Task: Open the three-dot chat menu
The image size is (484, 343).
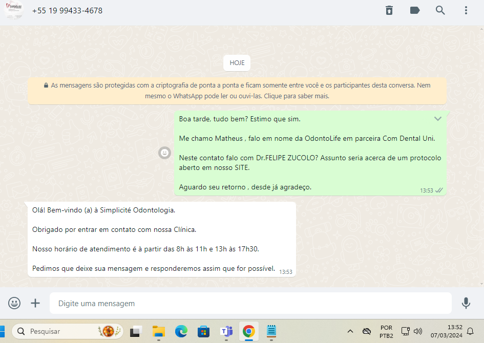Action: coord(466,10)
